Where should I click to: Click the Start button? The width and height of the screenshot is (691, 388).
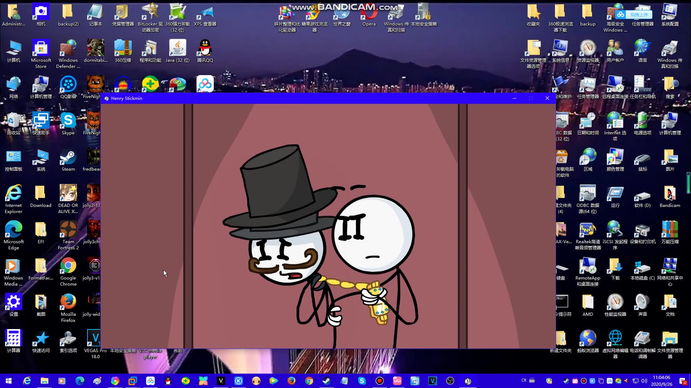click(x=8, y=381)
